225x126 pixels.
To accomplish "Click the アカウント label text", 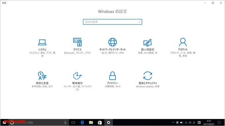I will (x=183, y=49).
